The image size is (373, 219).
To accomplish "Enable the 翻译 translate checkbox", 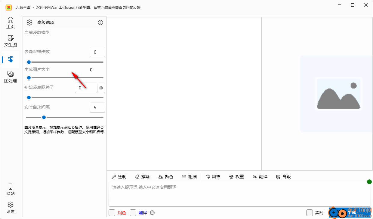I will [x=133, y=213].
